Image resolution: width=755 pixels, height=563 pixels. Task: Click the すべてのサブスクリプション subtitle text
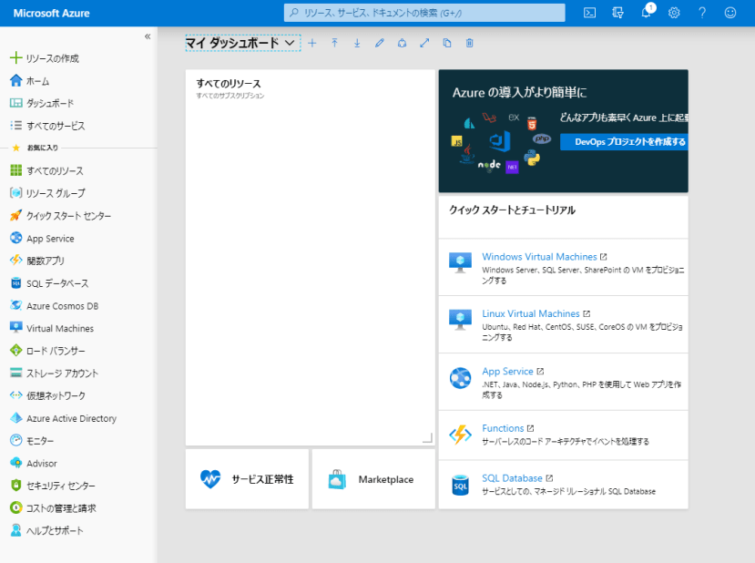[x=230, y=96]
